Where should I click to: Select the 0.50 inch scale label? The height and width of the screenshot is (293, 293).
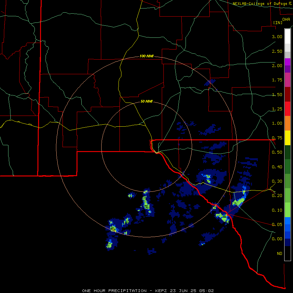coord(277,152)
